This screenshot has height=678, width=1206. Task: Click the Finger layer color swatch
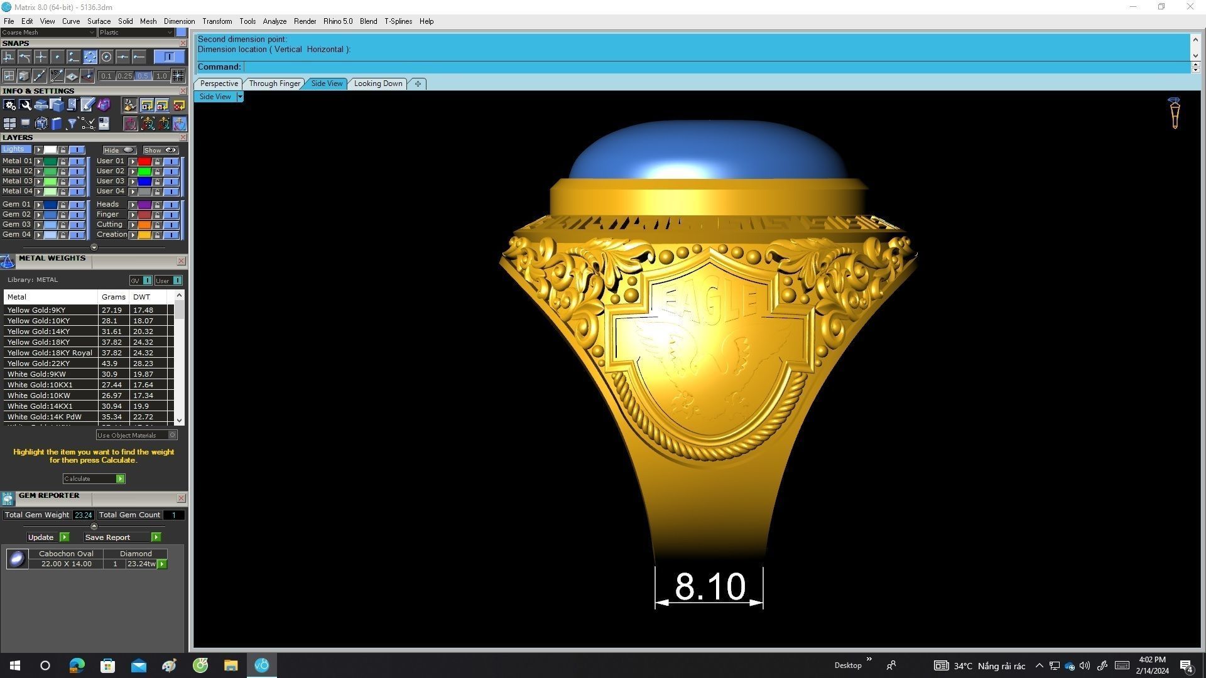coord(144,215)
